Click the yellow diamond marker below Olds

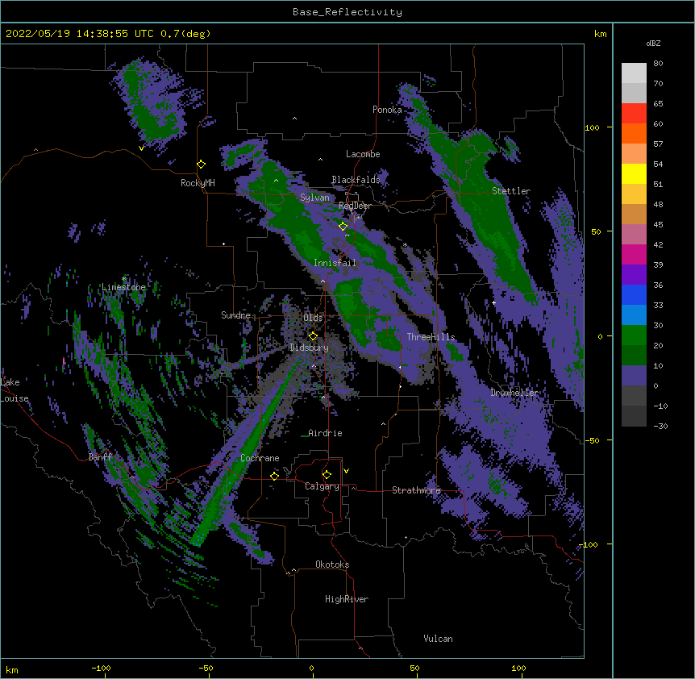[x=313, y=335]
